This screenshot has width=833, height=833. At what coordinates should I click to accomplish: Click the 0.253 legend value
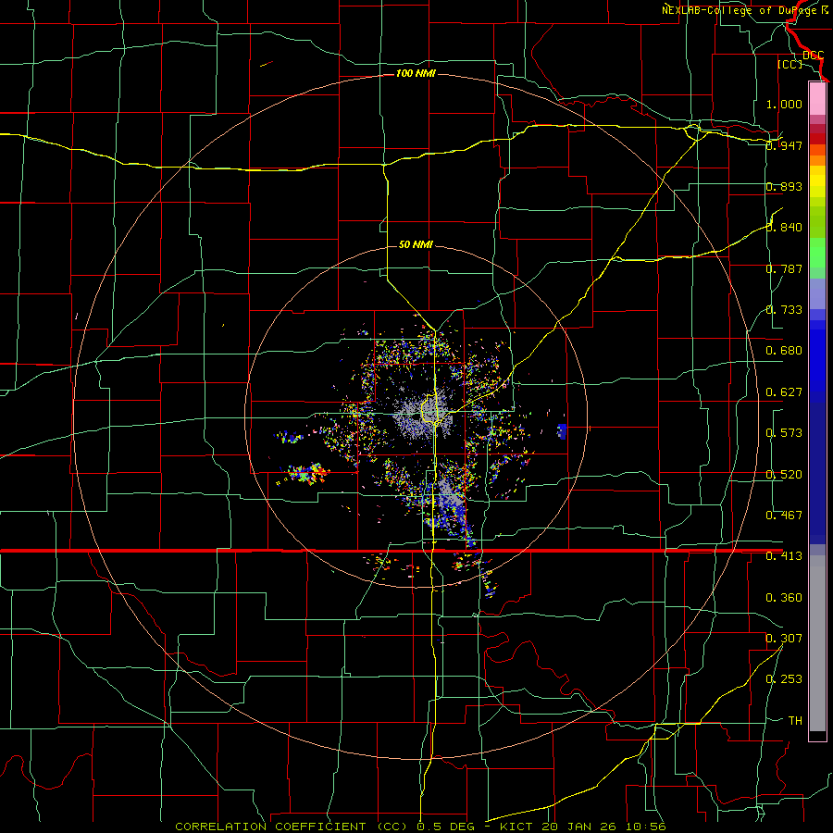(784, 679)
